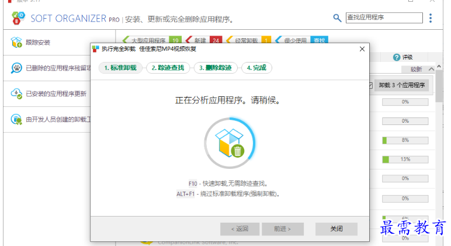
Task: Click the ALT+F1 强制卸载 hint text
Action: [x=228, y=194]
